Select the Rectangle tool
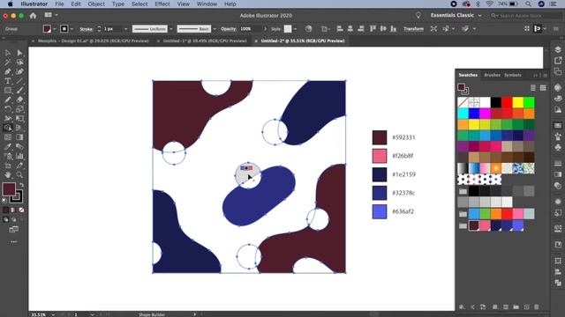 coord(8,90)
